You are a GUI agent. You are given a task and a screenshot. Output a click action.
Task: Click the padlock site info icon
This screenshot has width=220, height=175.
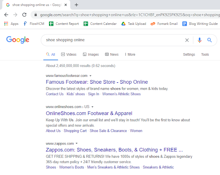[36, 15]
